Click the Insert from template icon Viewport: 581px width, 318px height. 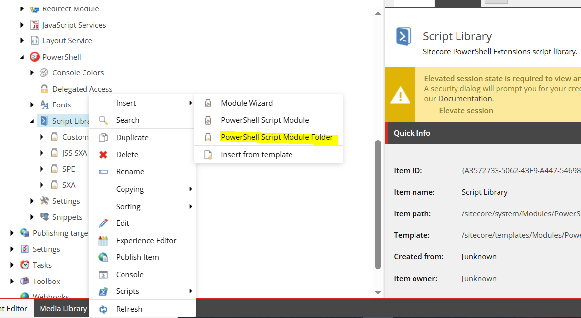click(208, 155)
